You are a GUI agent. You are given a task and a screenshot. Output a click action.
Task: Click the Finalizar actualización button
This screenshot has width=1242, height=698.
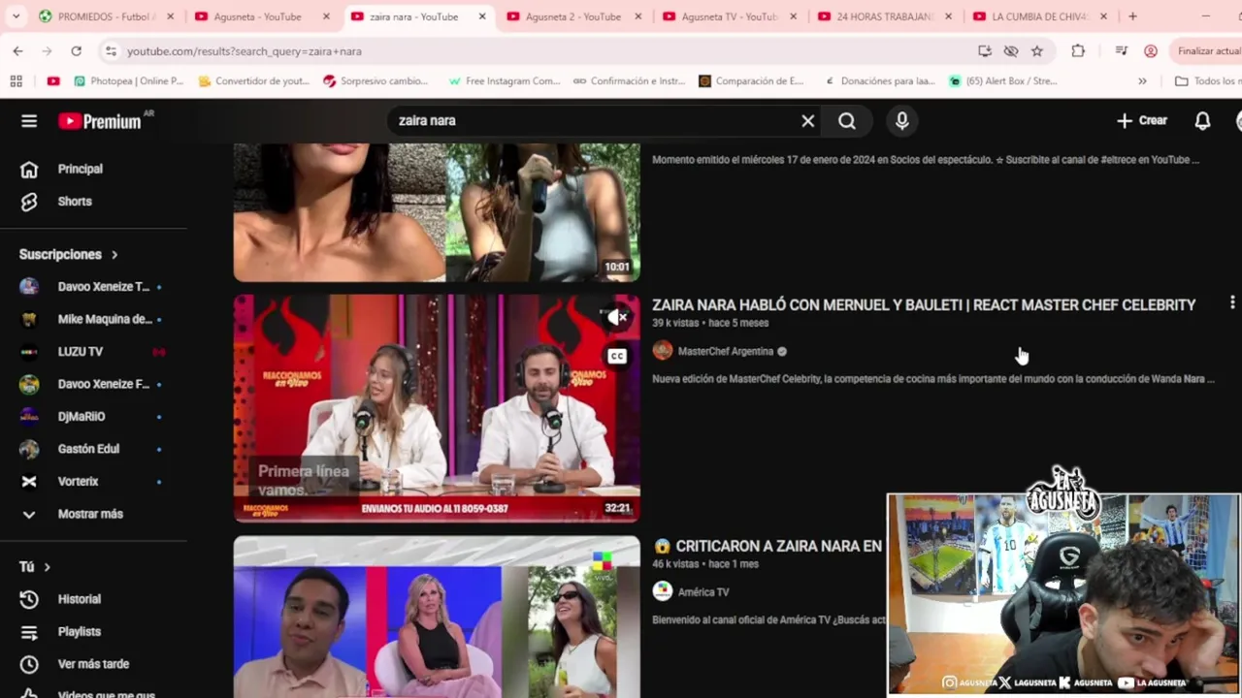point(1206,51)
